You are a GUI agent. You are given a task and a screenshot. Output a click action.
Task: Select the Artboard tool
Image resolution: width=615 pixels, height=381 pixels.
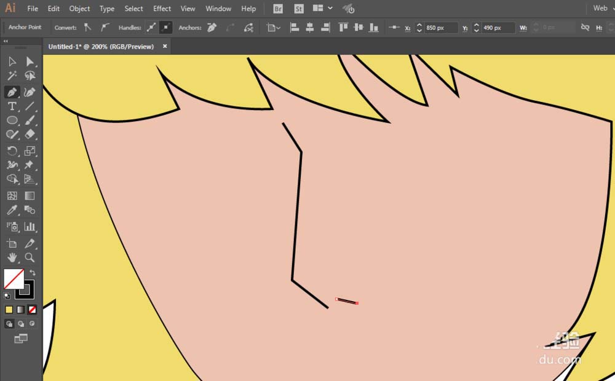coord(12,243)
